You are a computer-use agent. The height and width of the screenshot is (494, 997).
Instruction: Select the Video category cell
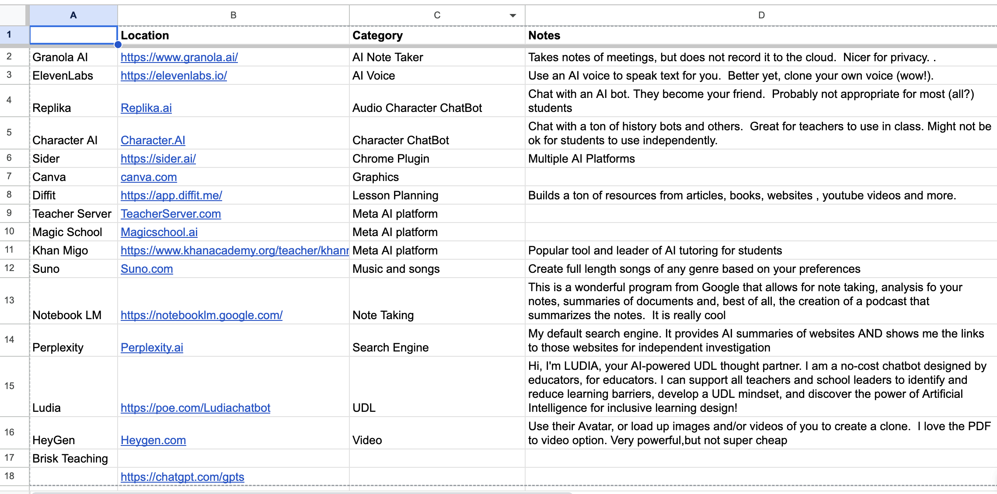[437, 433]
